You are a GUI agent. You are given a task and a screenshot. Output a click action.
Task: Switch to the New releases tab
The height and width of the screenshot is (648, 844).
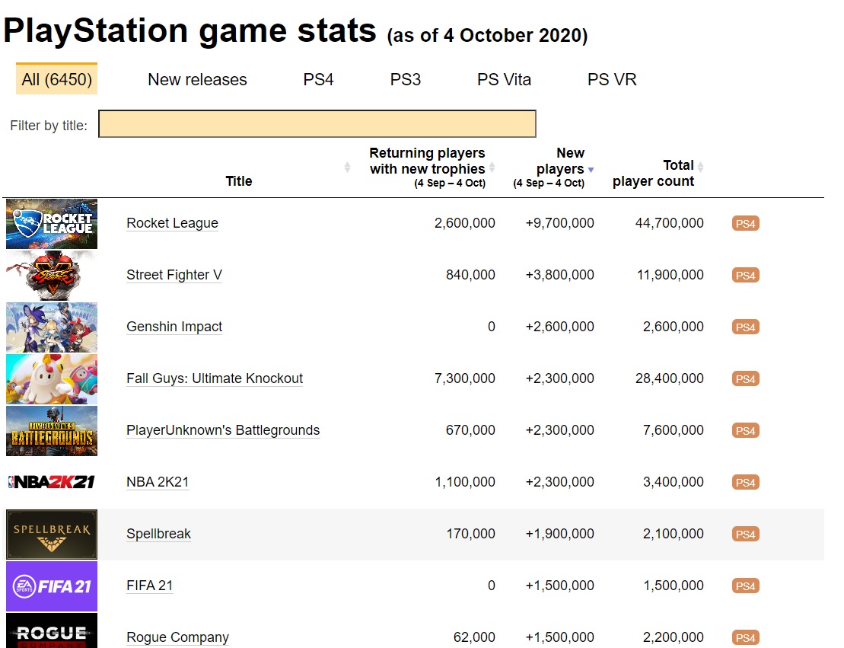(x=197, y=79)
